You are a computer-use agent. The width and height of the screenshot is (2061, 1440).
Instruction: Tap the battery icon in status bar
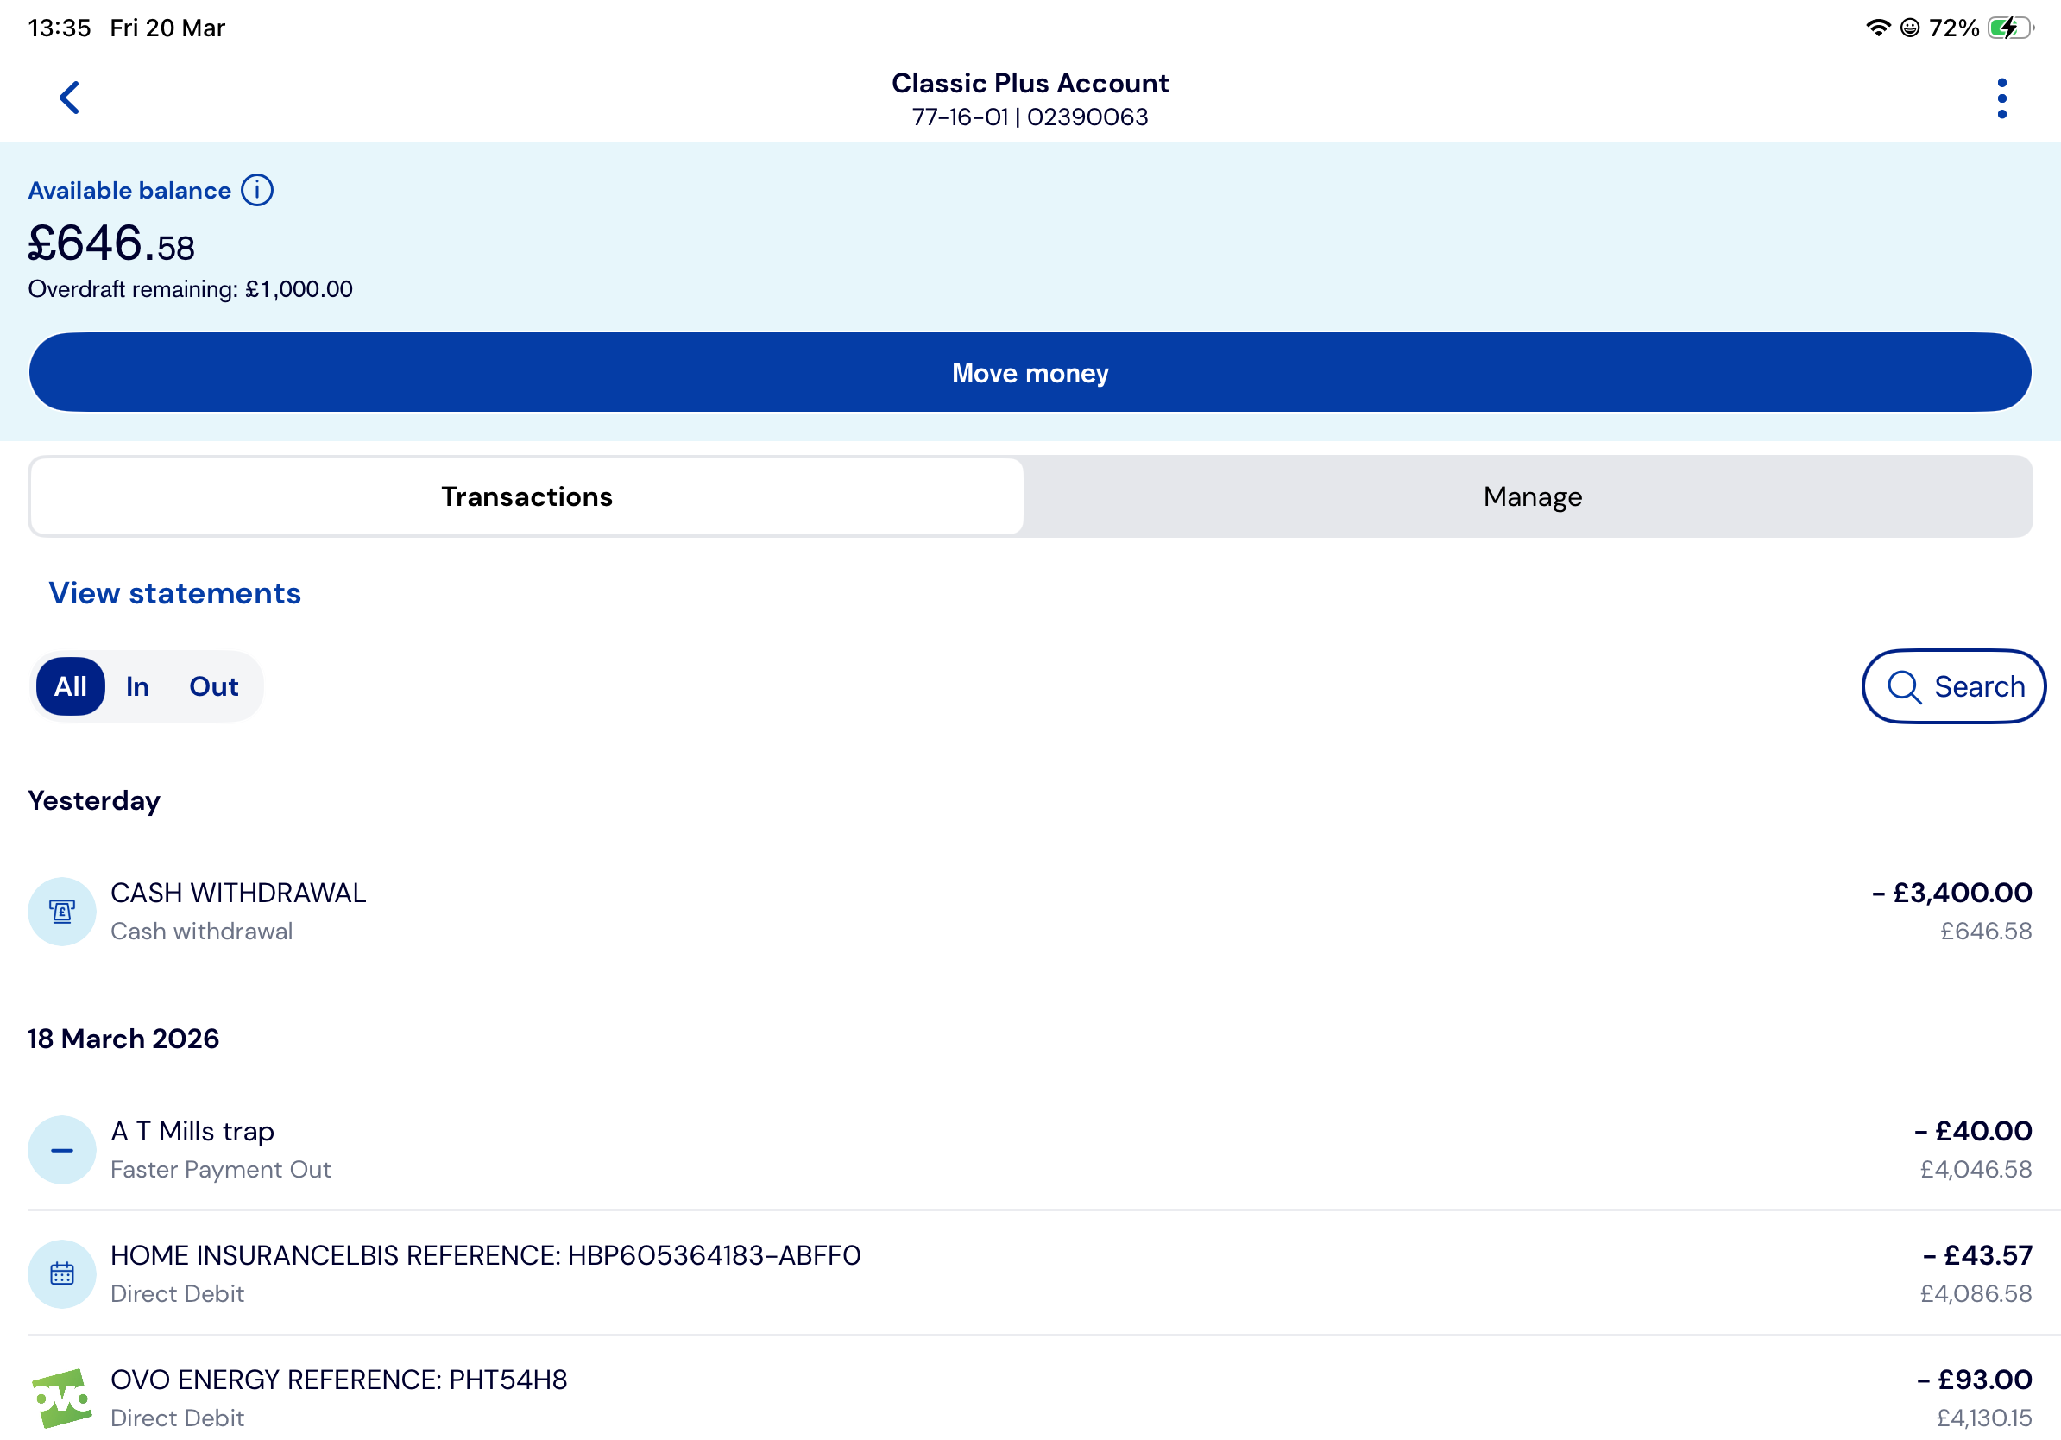2010,28
